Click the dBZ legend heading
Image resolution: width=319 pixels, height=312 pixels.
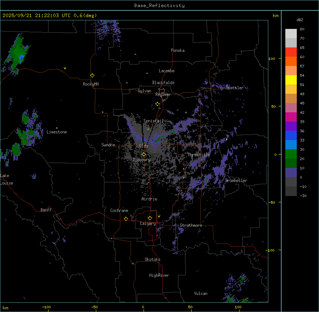(x=300, y=20)
